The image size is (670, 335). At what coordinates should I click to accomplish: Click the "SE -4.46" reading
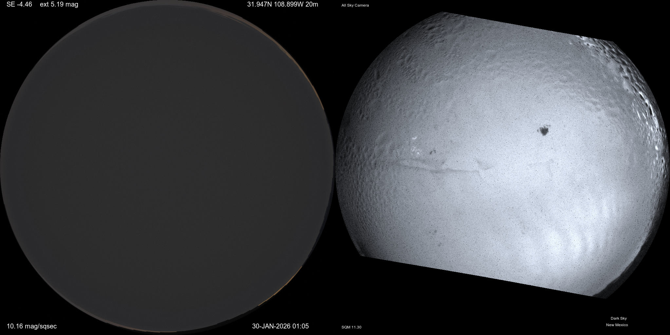click(x=19, y=5)
